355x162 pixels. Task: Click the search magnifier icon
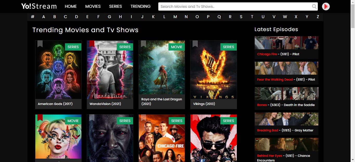[x=314, y=6]
